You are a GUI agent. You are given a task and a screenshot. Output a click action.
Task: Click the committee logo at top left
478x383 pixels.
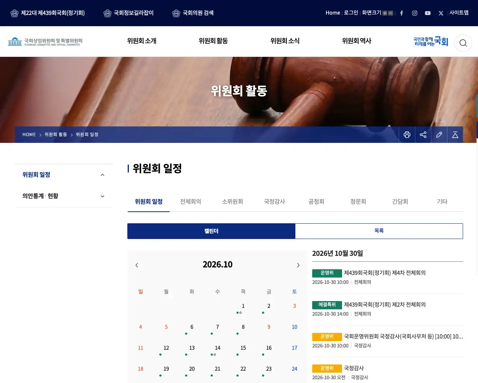(45, 42)
